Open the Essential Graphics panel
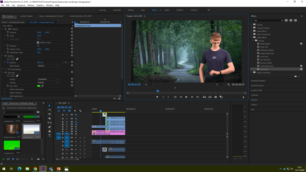306x172 pixels. (258, 81)
